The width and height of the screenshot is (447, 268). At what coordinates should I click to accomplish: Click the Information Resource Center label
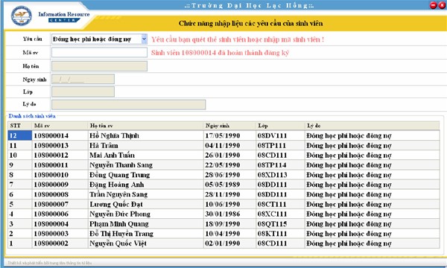point(64,17)
